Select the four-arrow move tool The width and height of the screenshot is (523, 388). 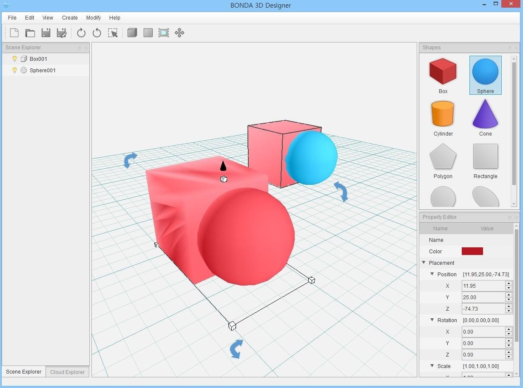pyautogui.click(x=179, y=33)
